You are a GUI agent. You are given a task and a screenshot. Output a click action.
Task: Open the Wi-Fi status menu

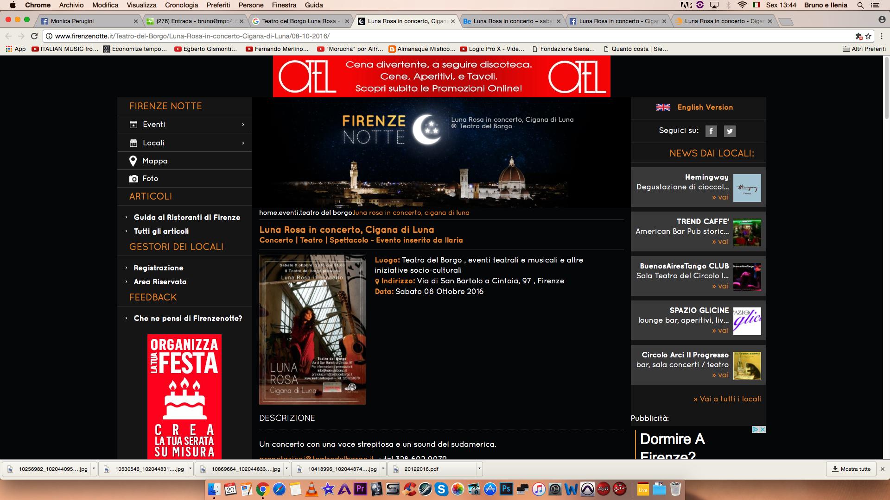[742, 5]
